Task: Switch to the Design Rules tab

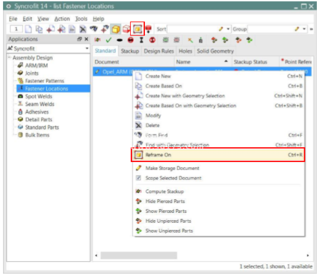Action: click(x=159, y=51)
